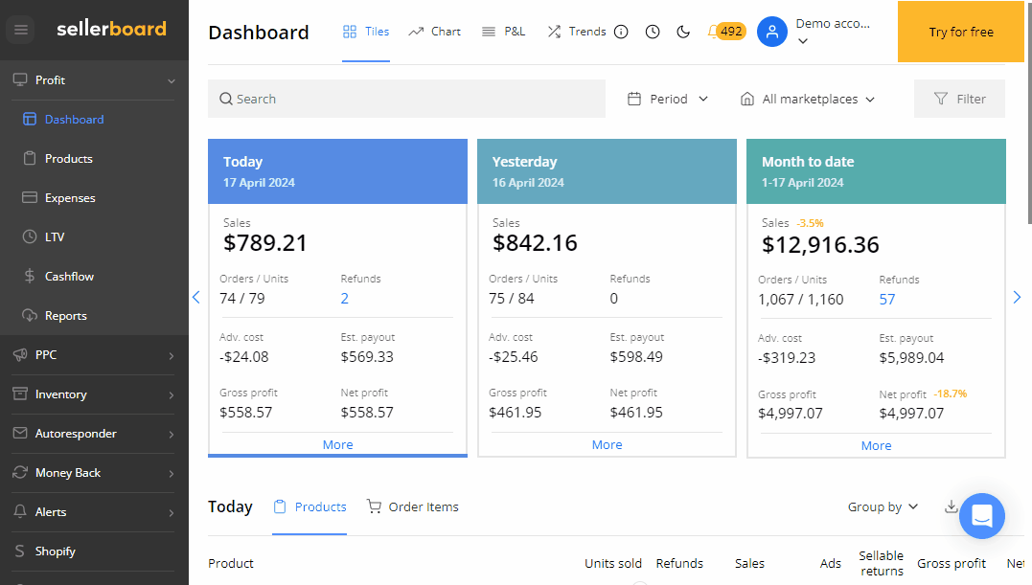Switch to the Tiles view tab
Viewport: 1032px width, 585px height.
366,32
